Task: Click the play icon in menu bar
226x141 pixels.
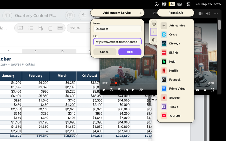Action: [x=156, y=4]
